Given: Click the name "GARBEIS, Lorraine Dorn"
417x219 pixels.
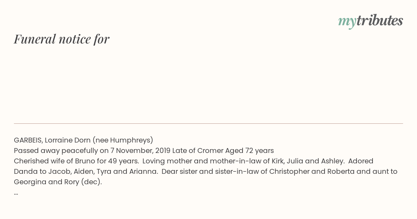Looking at the screenshot, I should [52, 140].
